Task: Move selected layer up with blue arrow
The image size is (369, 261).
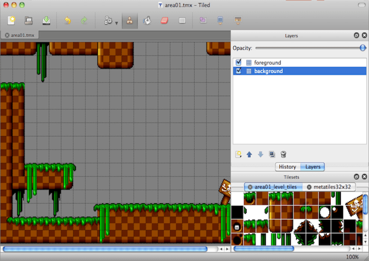Action: tap(249, 154)
